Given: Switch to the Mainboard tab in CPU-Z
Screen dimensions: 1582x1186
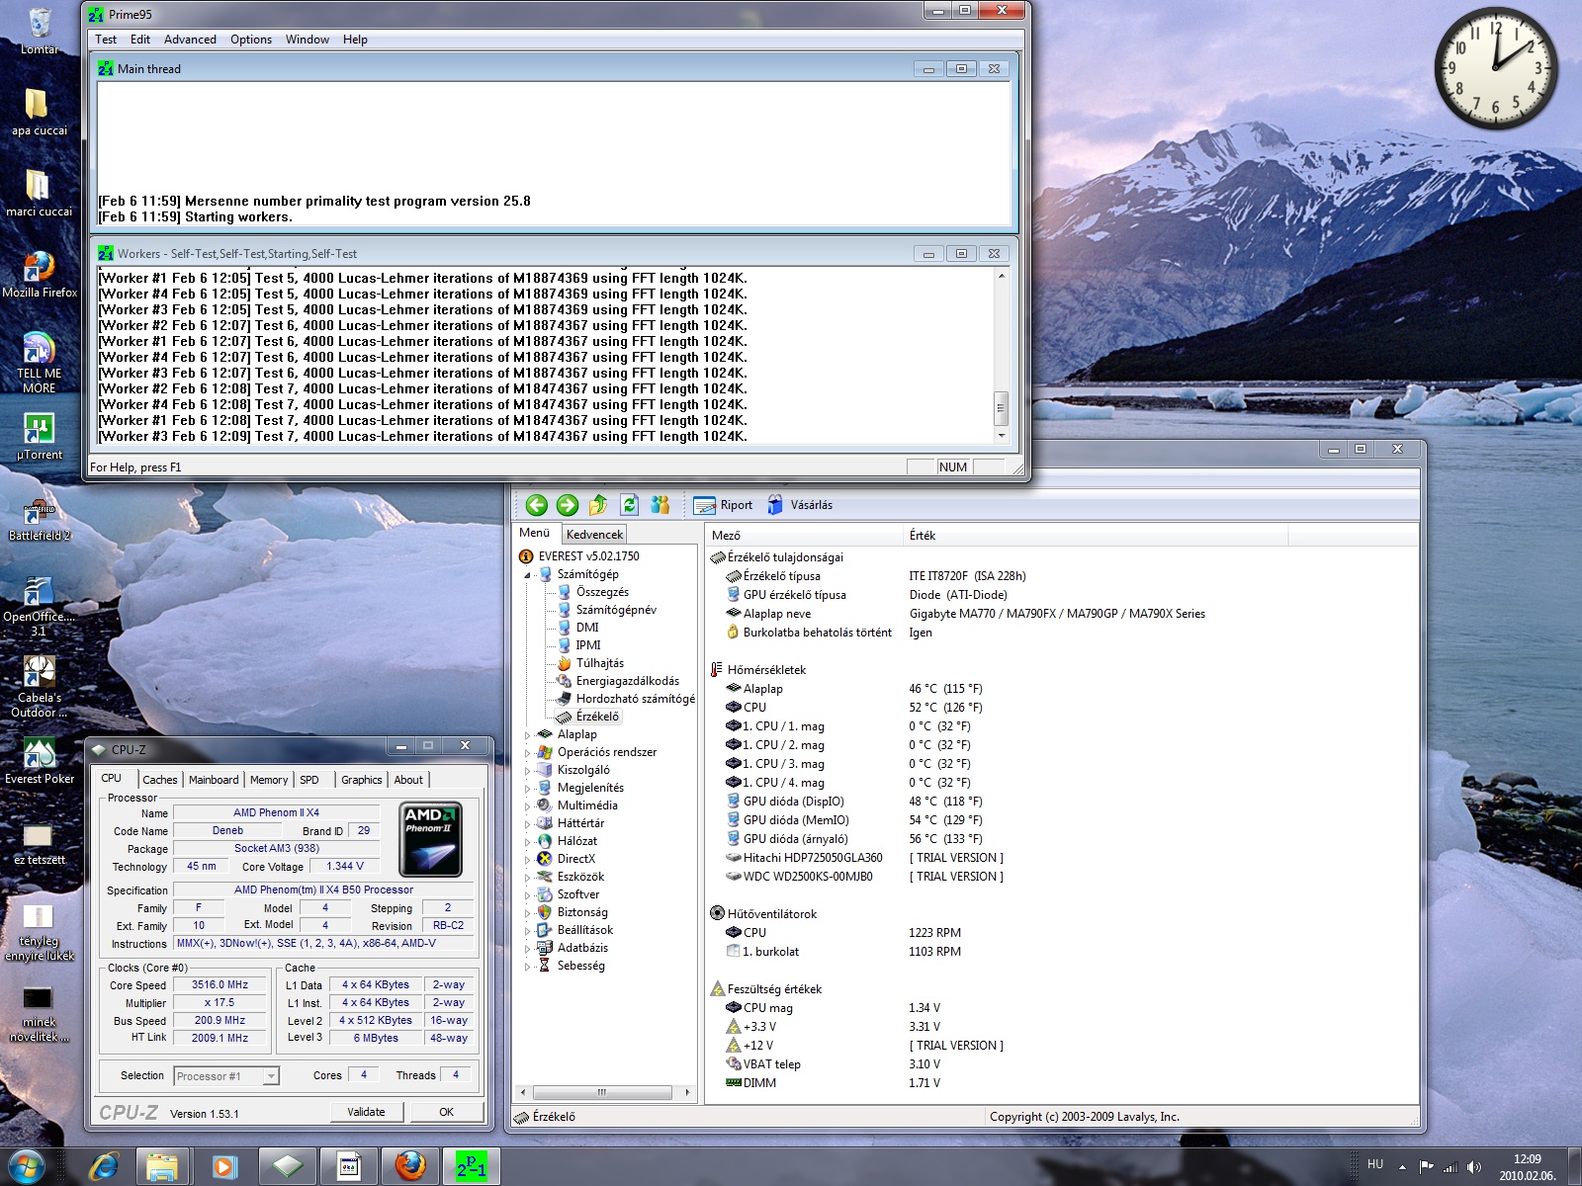Looking at the screenshot, I should coord(214,780).
